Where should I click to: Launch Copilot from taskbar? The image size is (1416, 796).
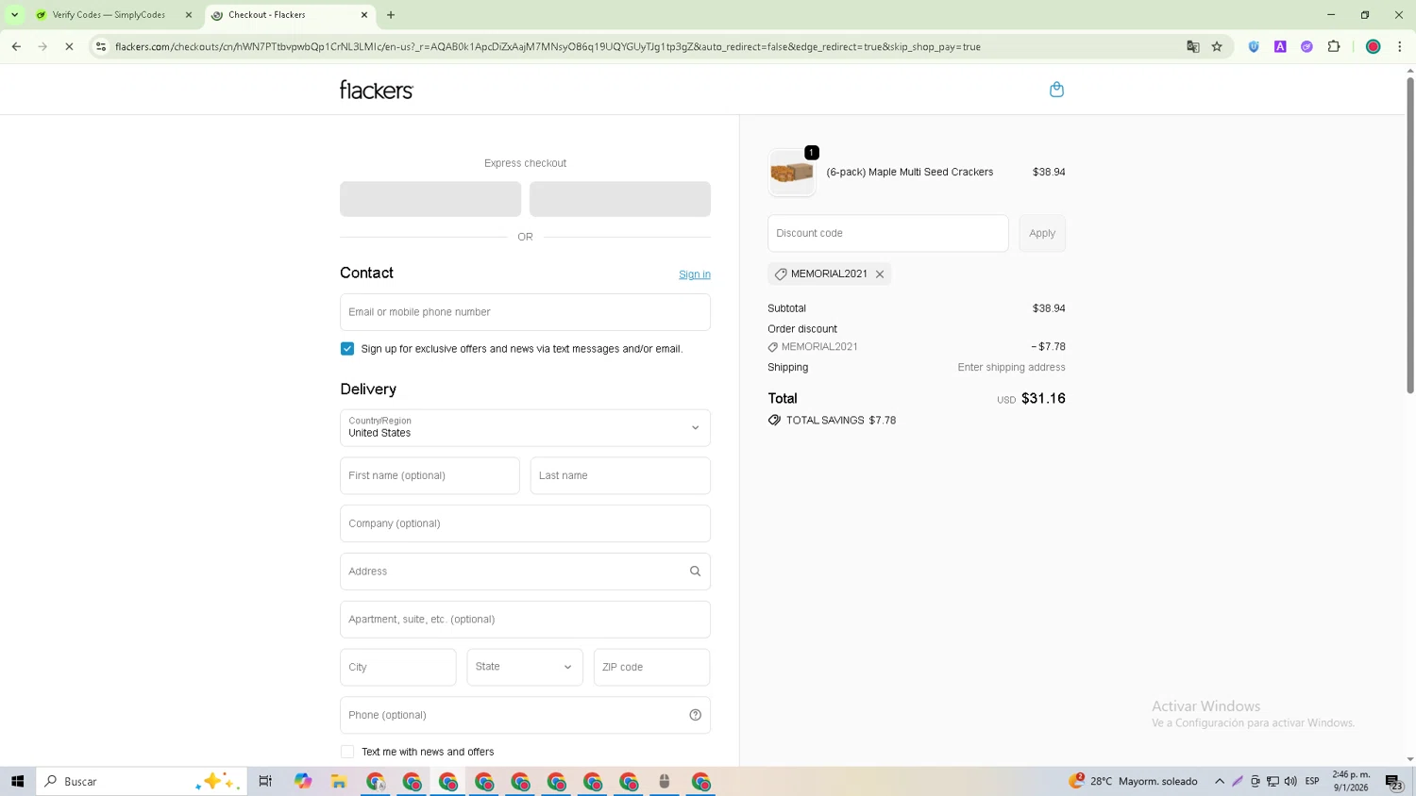coord(302,781)
